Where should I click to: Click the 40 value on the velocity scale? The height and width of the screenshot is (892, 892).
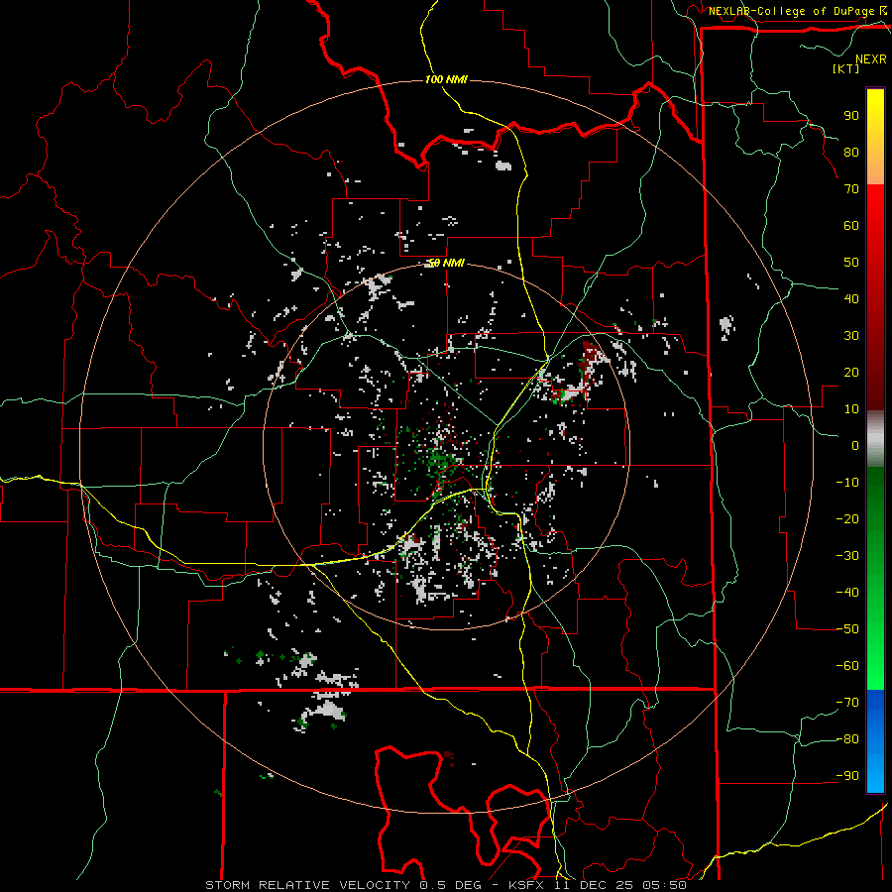tap(851, 298)
